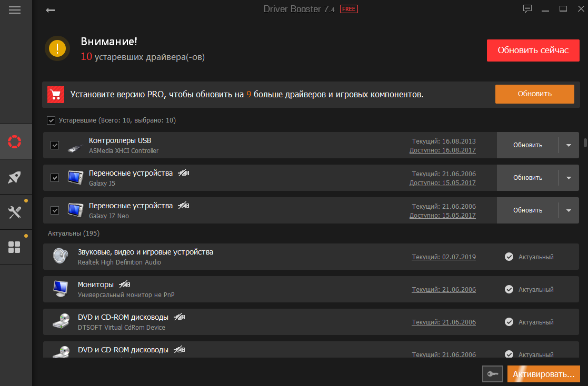The width and height of the screenshot is (588, 386).
Task: Click the unplugged icon beside Мониторы
Action: [x=125, y=285]
